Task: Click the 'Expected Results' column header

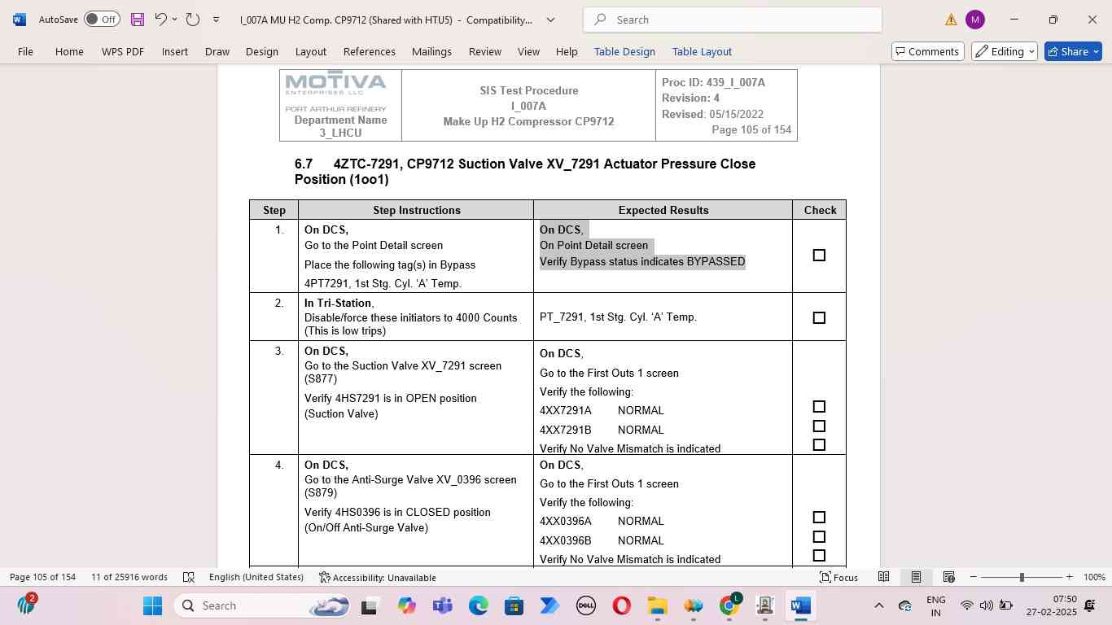Action: click(663, 210)
